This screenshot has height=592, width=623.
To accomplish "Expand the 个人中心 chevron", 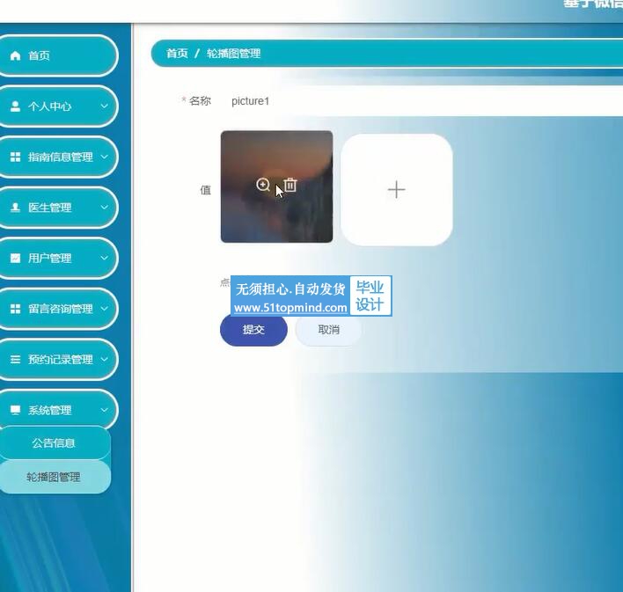I will (104, 106).
